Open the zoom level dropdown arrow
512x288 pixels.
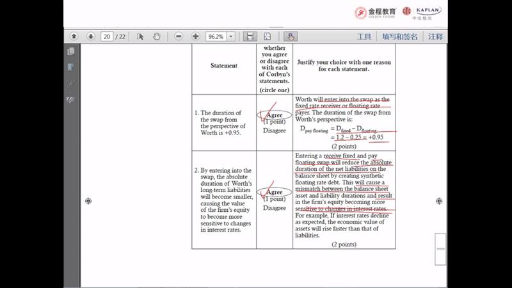(231, 36)
